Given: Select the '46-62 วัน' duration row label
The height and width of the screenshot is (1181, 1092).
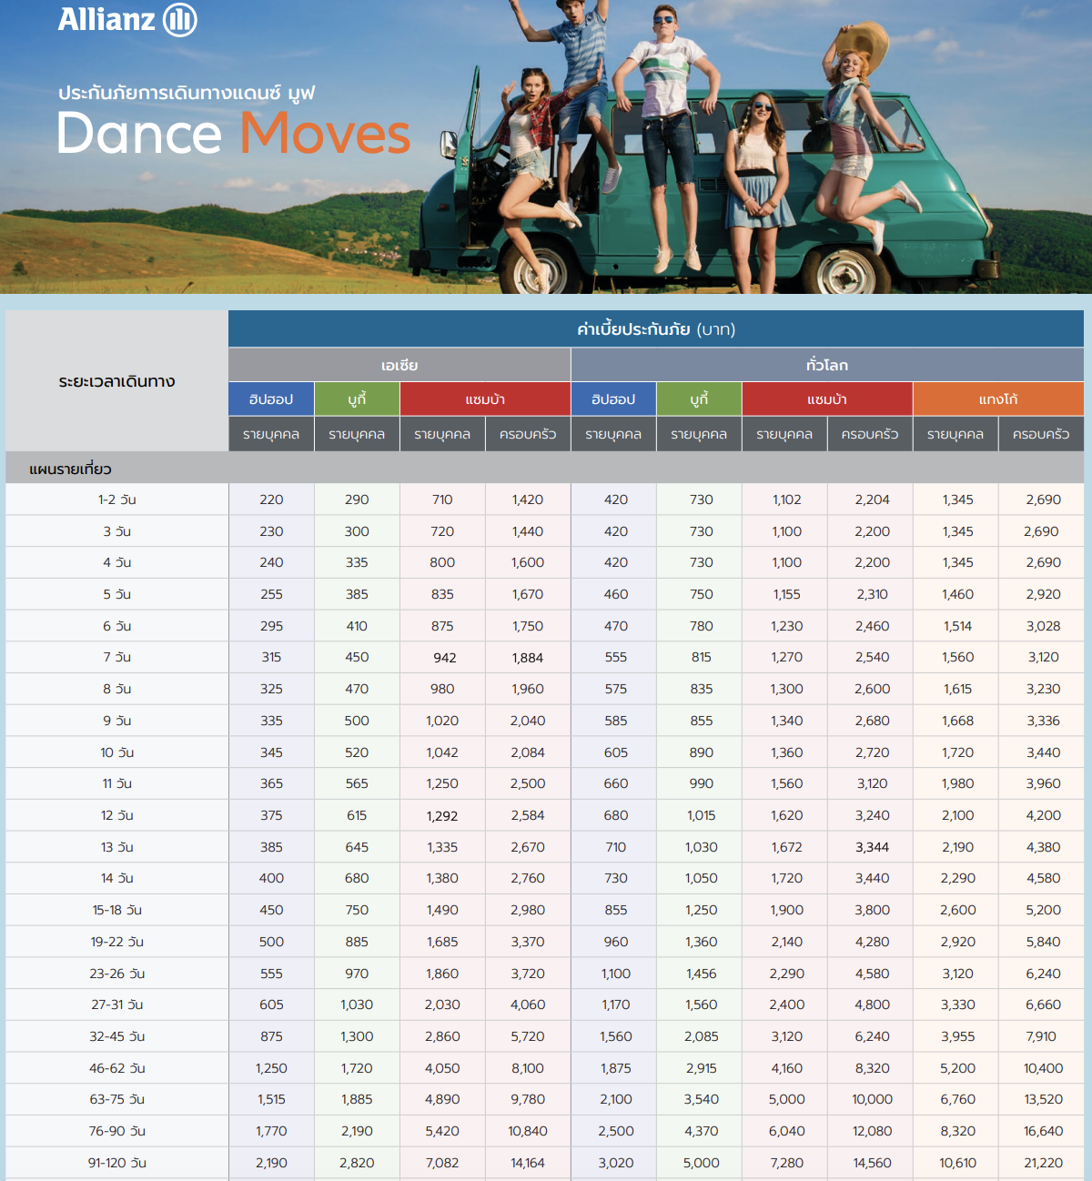Looking at the screenshot, I should pos(117,1068).
